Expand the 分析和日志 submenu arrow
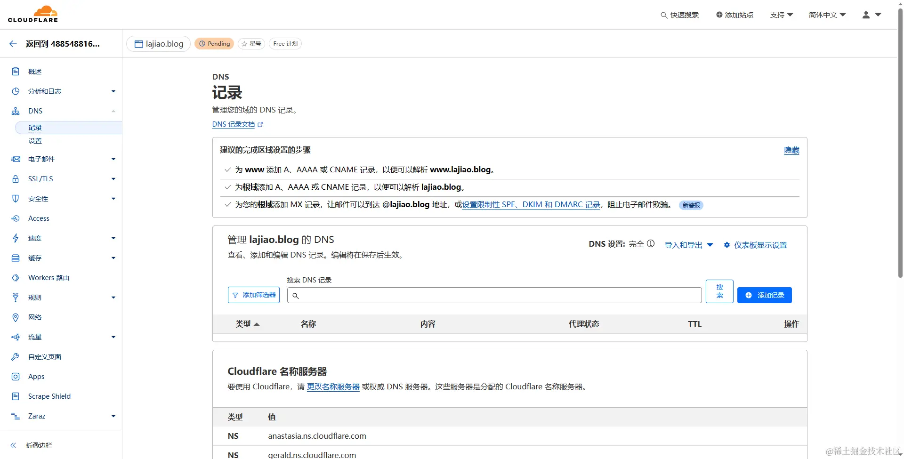This screenshot has width=904, height=459. tap(113, 91)
